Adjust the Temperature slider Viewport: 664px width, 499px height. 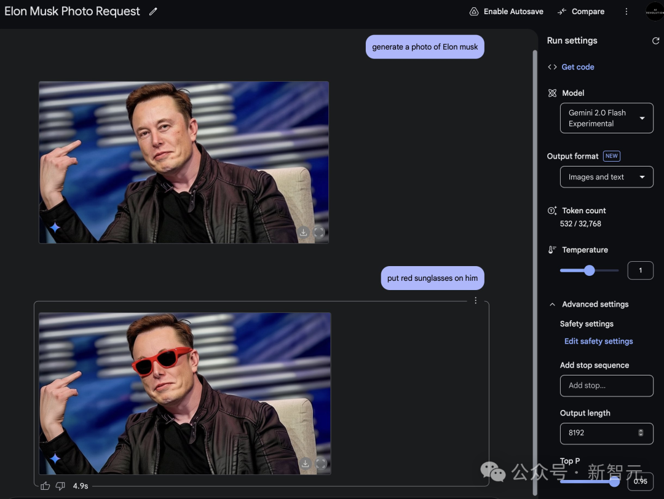coord(590,270)
